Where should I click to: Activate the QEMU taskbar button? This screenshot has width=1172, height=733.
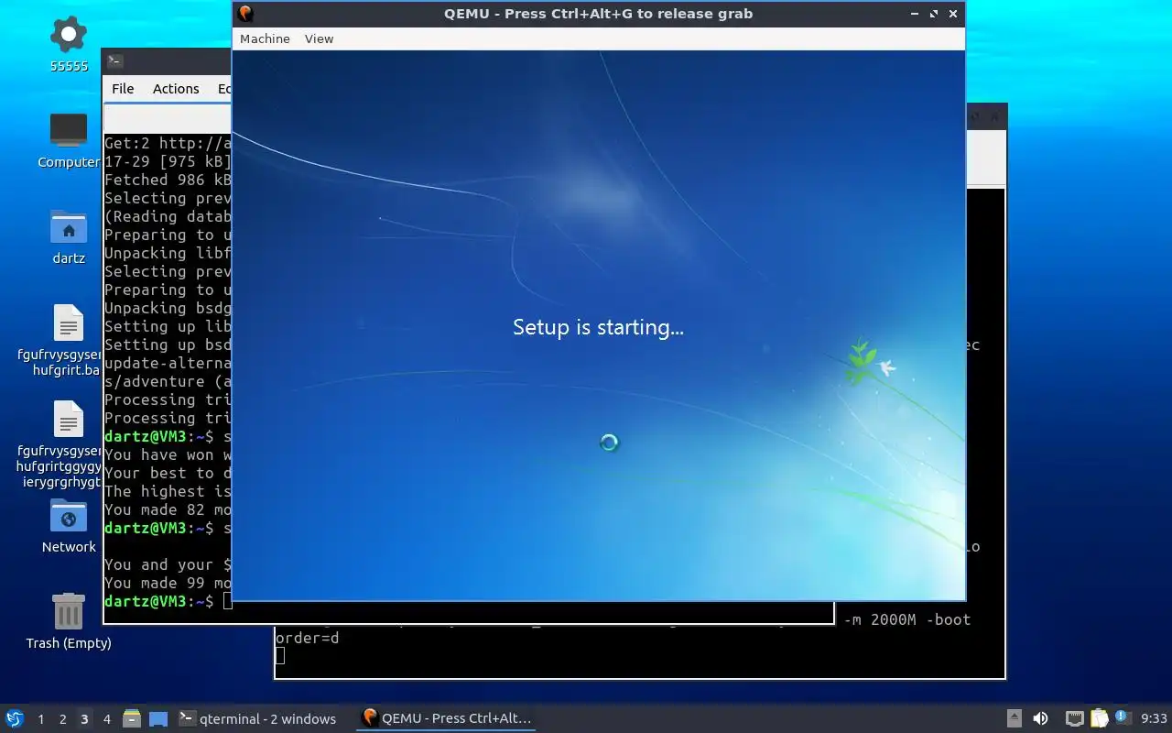coord(448,719)
